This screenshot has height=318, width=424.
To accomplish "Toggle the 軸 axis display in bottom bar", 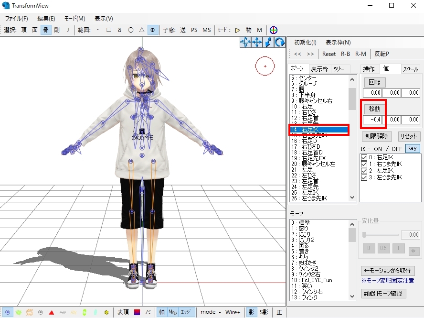I will (162, 311).
